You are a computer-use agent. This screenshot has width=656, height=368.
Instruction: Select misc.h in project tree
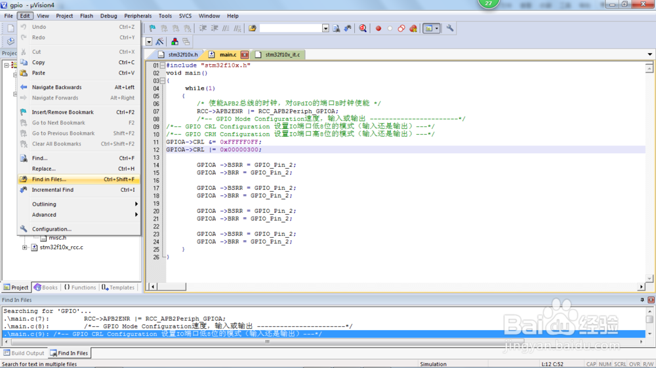[x=57, y=238]
